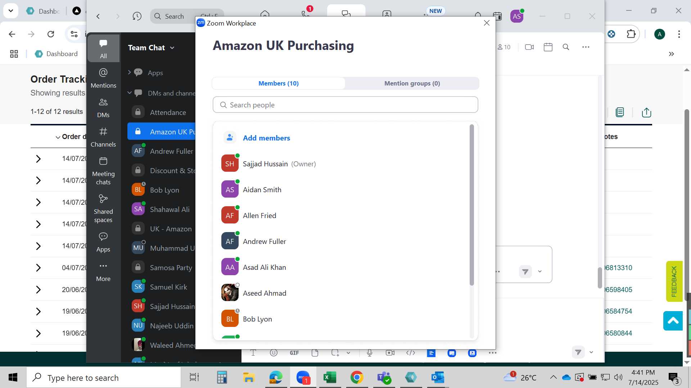Record an audio message with microphone icon
Viewport: 691px width, 388px height.
coord(370,353)
